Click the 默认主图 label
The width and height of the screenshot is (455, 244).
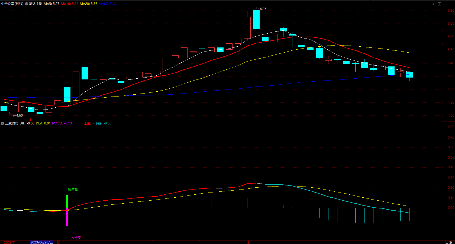coord(36,4)
